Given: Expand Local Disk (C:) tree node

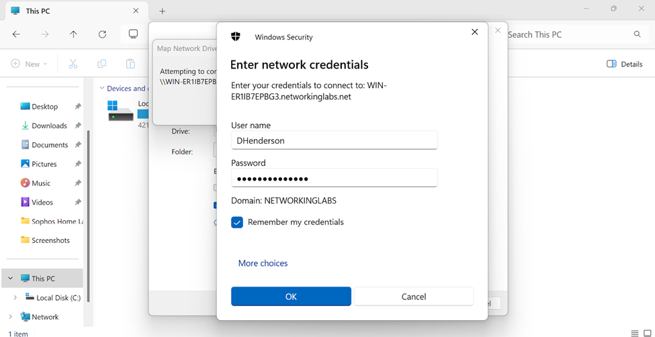Looking at the screenshot, I should (x=15, y=298).
